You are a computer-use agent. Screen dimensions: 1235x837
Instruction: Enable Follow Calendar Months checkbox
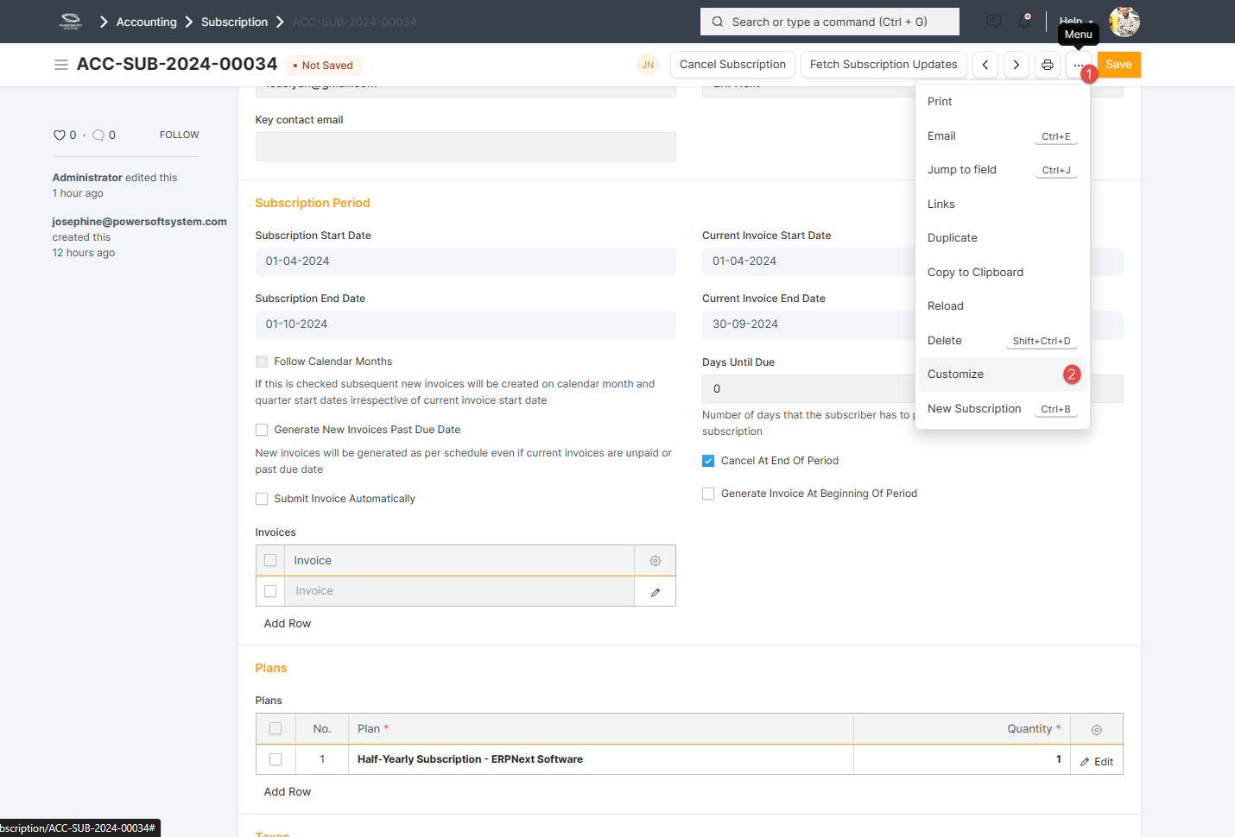(x=262, y=362)
